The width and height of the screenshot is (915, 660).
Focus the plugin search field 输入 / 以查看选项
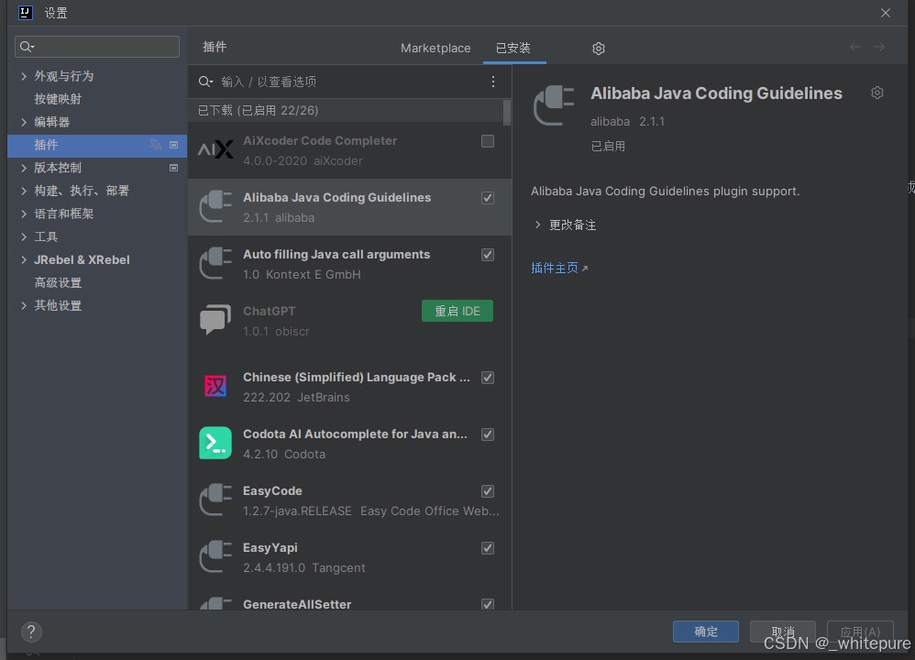coord(350,82)
